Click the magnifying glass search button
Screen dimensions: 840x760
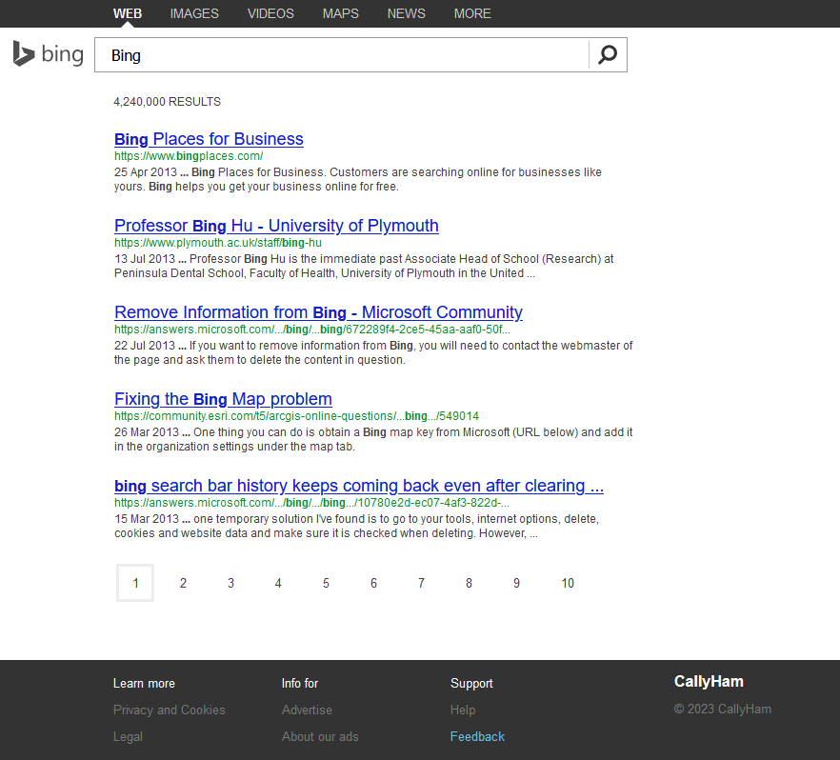(608, 54)
